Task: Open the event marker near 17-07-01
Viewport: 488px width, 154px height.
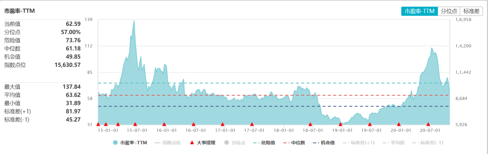Action: 252,124
